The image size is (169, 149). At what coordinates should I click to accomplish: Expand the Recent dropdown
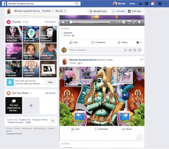61,11
